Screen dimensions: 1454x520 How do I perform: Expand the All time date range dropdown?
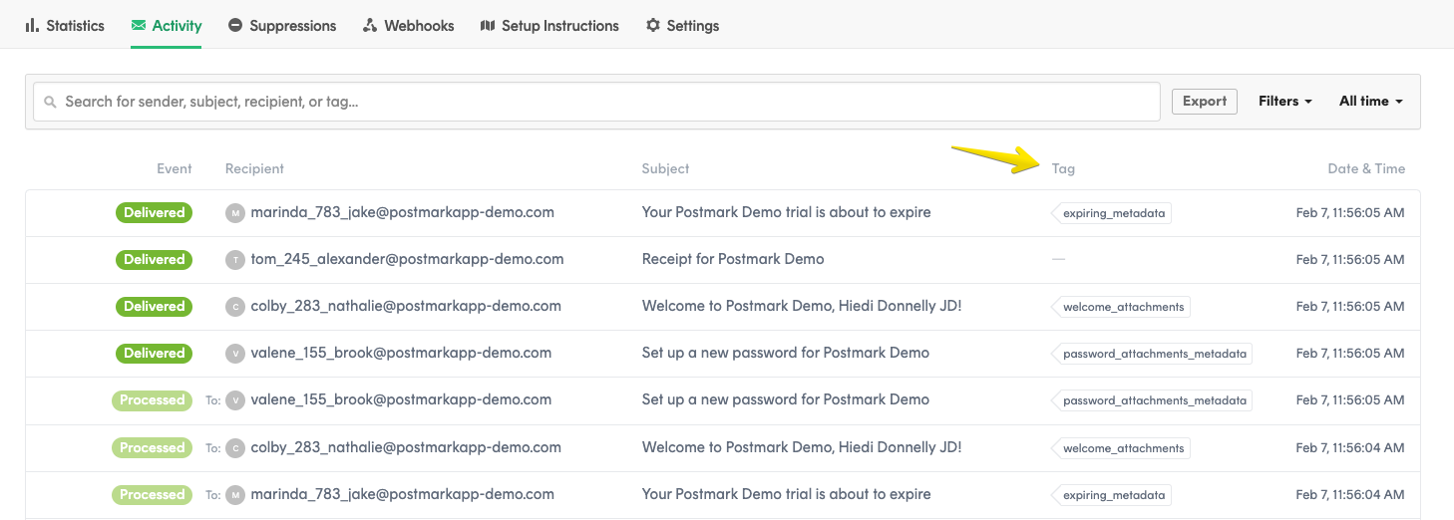click(x=1370, y=102)
